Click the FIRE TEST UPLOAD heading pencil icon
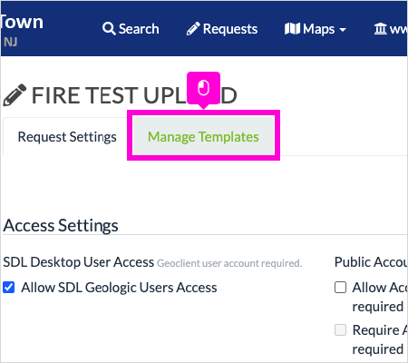This screenshot has height=363, width=408. [x=15, y=95]
